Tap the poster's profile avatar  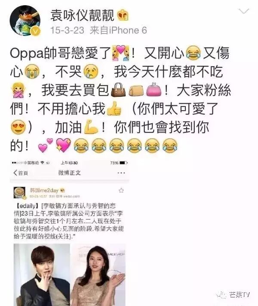(25, 21)
